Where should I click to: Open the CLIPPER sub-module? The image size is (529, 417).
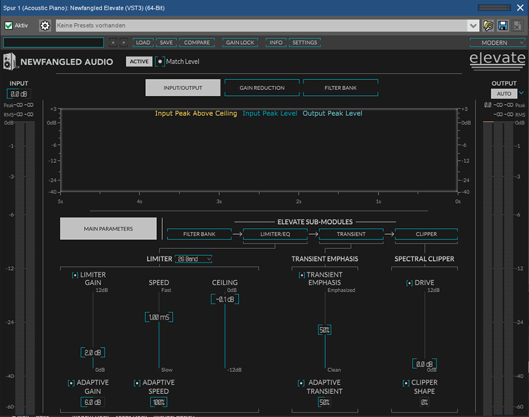[x=426, y=234]
